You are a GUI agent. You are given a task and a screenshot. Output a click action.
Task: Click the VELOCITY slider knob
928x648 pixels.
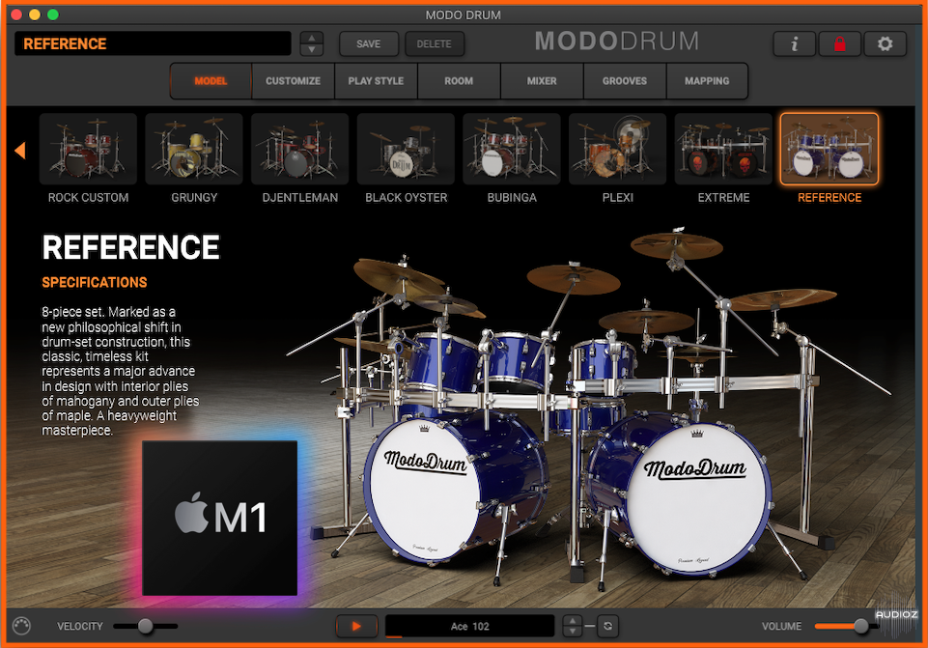pos(145,626)
